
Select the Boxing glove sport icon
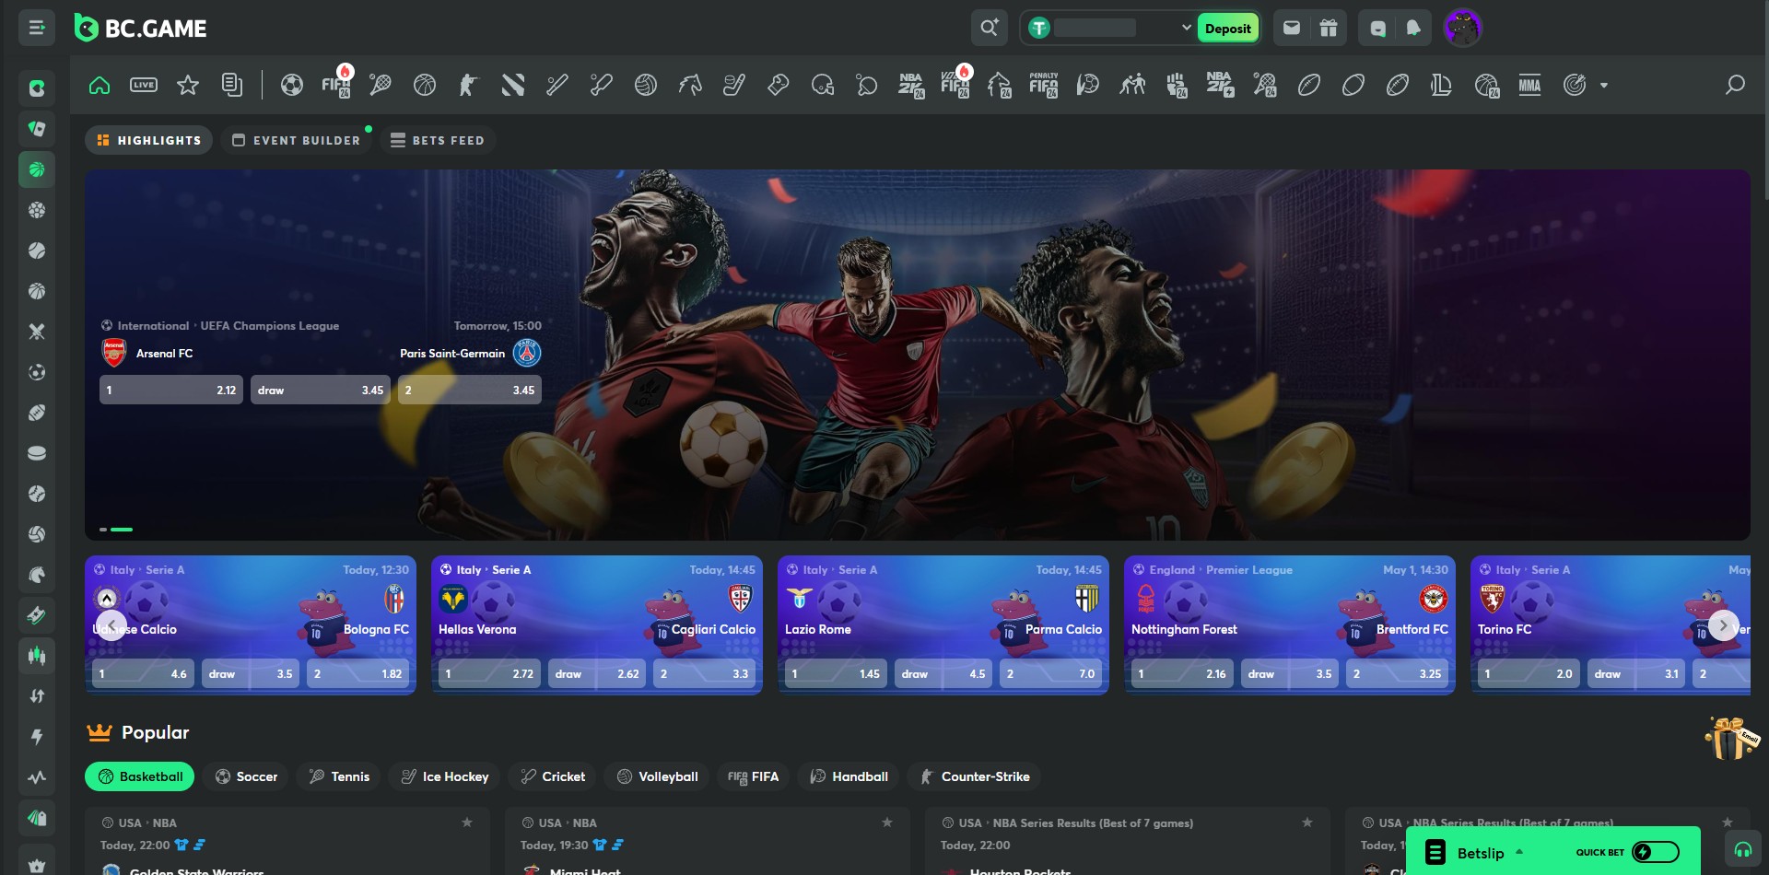(779, 86)
